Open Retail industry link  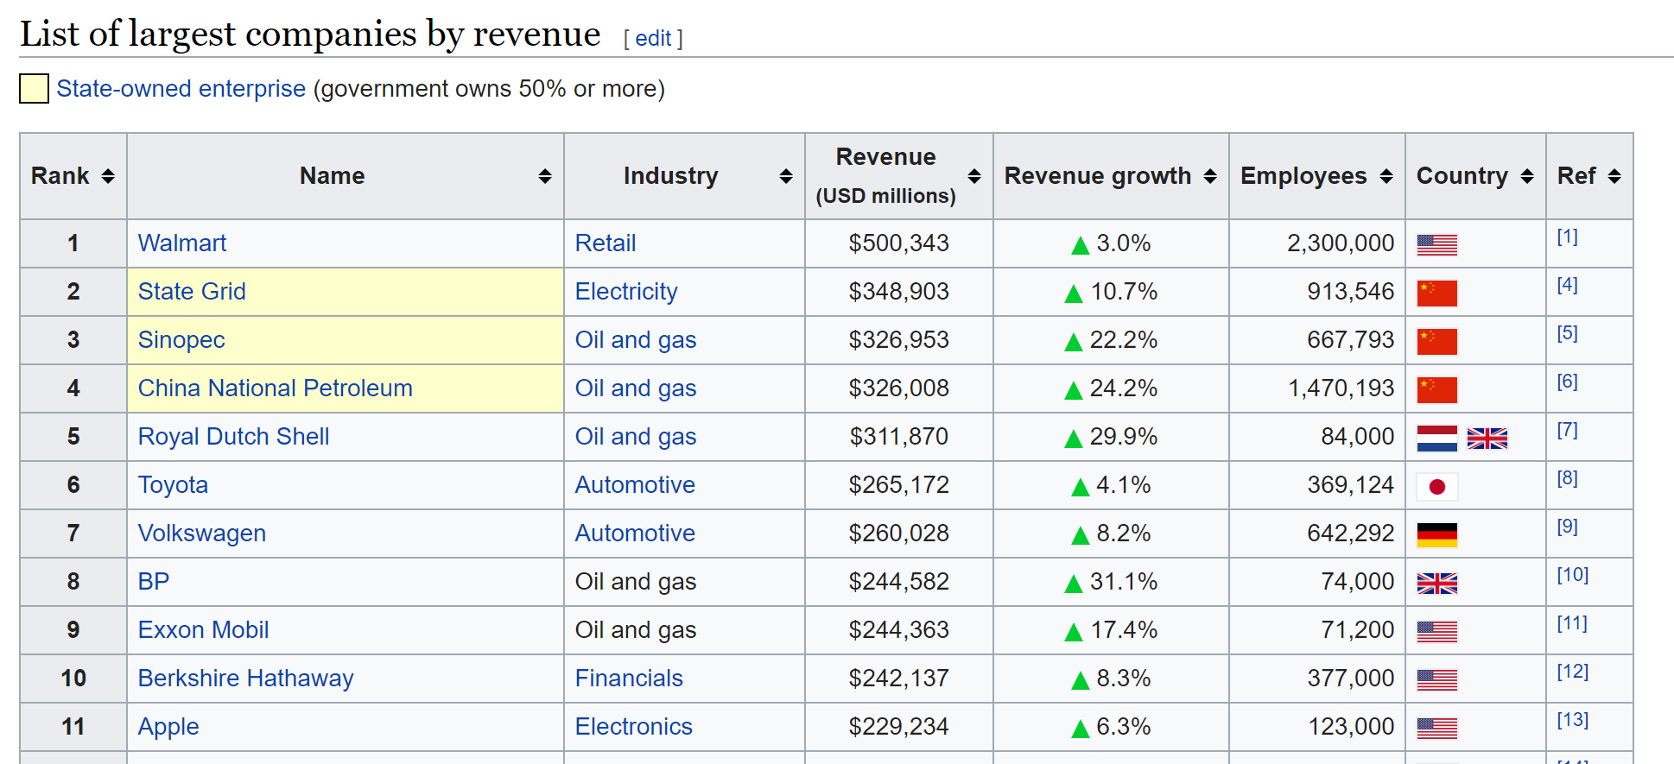pos(606,243)
